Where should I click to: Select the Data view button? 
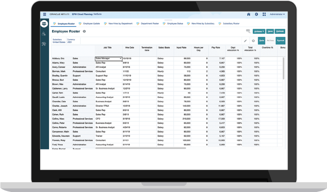click(262, 41)
